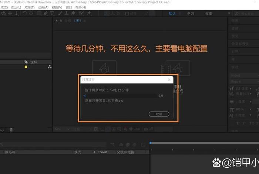259x174 pixels.
Task: Take a snapshot with camera icon
Action: [x=146, y=129]
